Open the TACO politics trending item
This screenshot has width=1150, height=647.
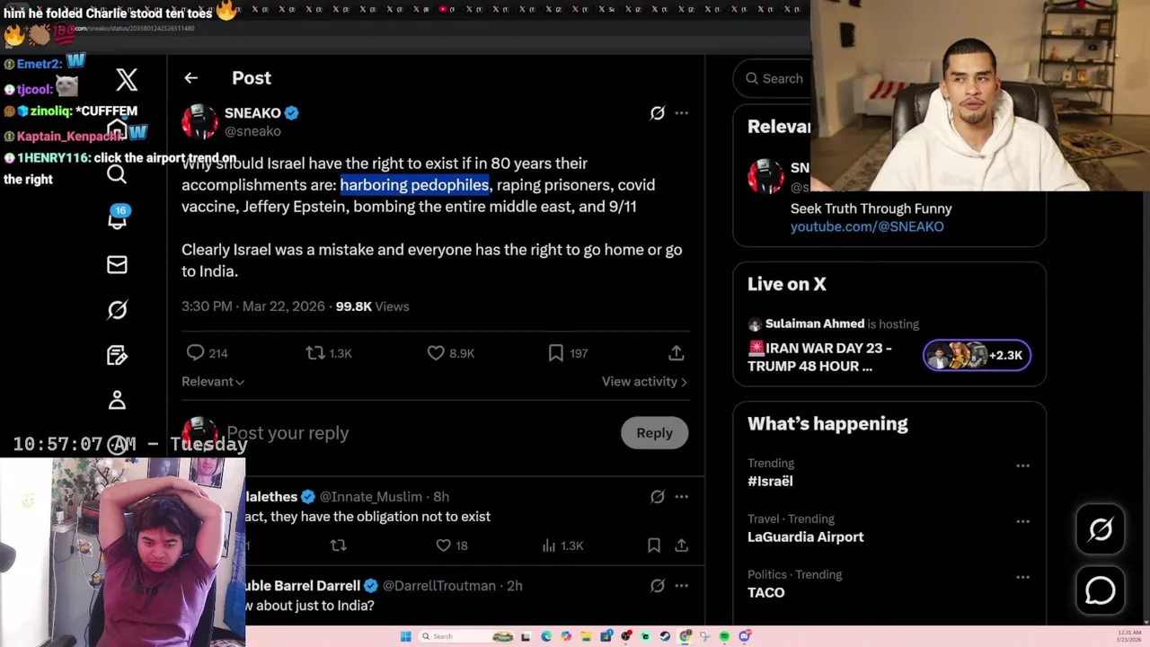click(x=765, y=593)
